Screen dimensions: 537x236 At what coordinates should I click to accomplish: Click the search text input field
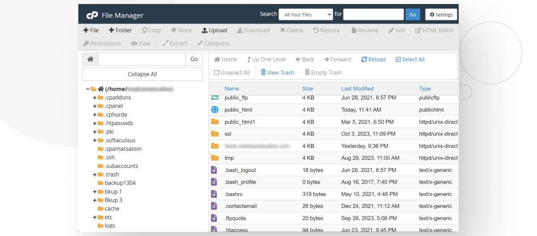click(x=373, y=14)
